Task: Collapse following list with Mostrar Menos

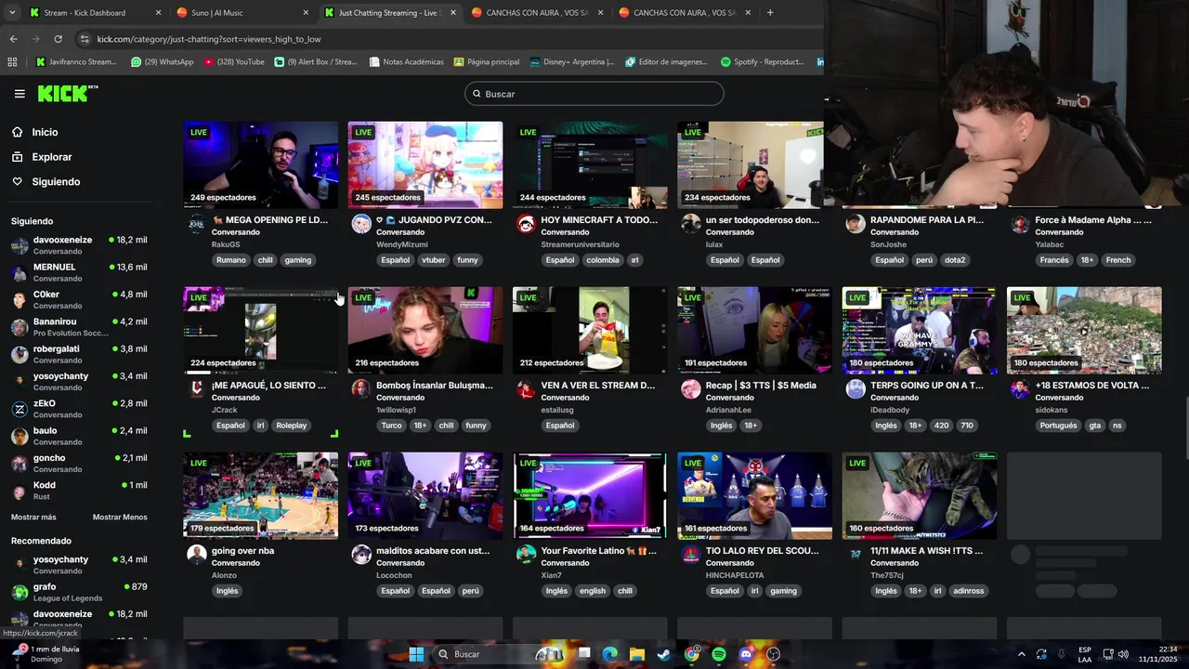Action: pyautogui.click(x=120, y=517)
